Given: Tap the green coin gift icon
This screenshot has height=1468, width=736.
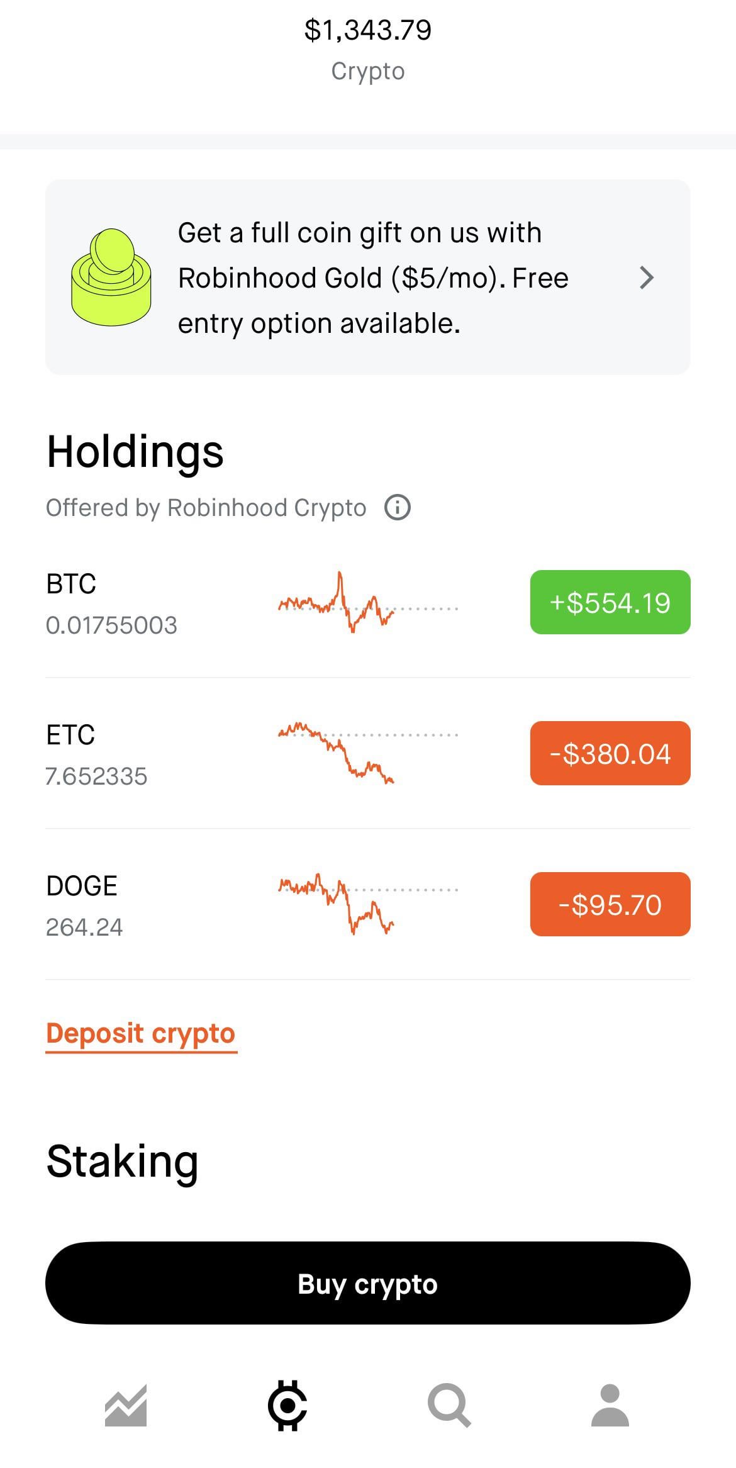Looking at the screenshot, I should tap(111, 277).
